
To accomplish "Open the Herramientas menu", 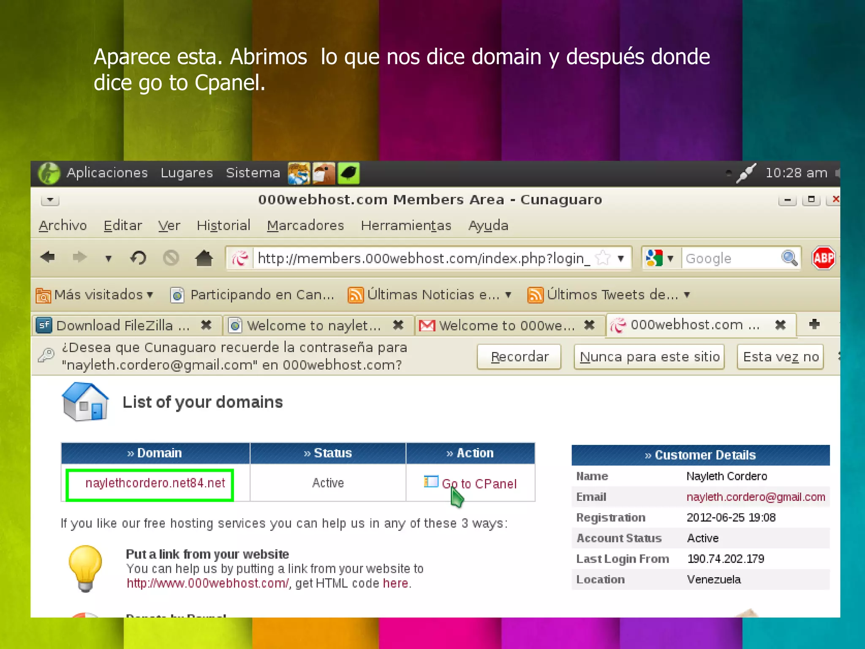I will coord(406,226).
